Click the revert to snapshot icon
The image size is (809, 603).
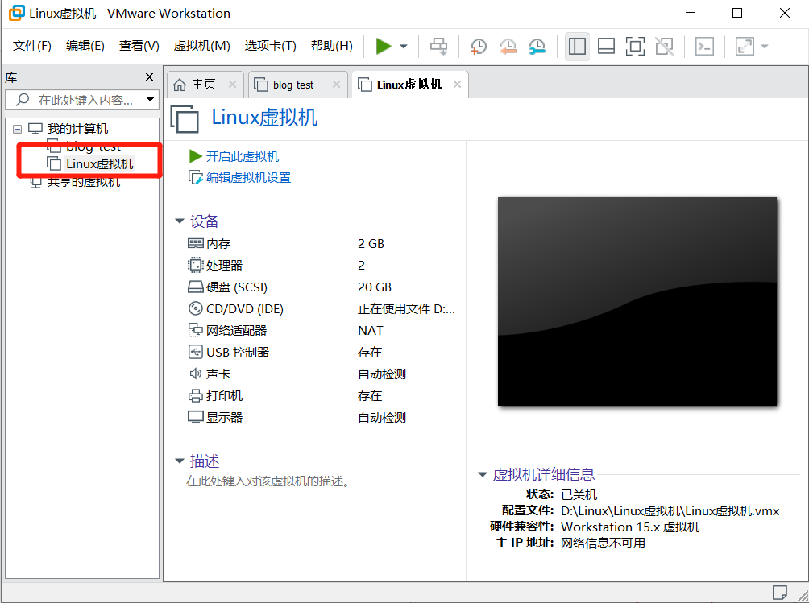508,46
